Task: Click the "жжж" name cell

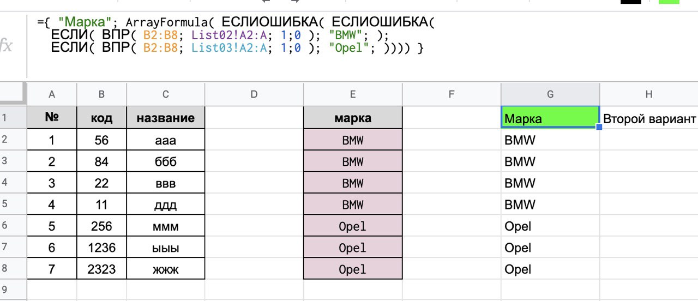Action: coord(166,269)
